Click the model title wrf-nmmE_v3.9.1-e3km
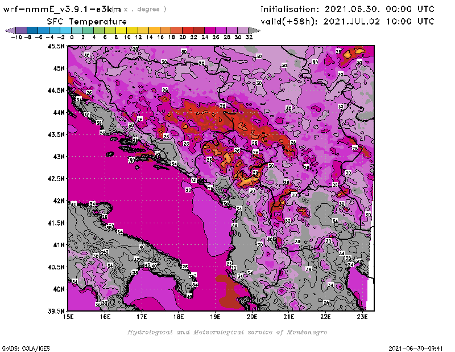Image resolution: width=455 pixels, height=352 pixels. tap(62, 9)
